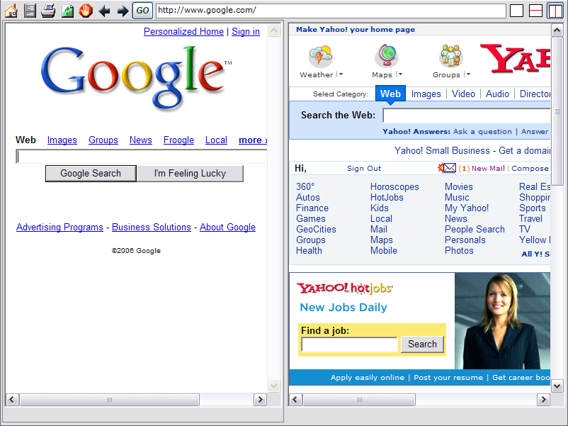
Task: Click Ask a question link
Action: coord(482,132)
